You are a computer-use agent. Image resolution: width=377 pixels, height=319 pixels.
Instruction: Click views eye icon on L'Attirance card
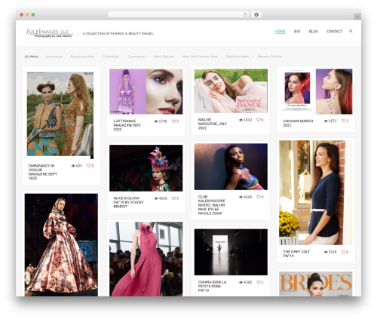pyautogui.click(x=156, y=121)
